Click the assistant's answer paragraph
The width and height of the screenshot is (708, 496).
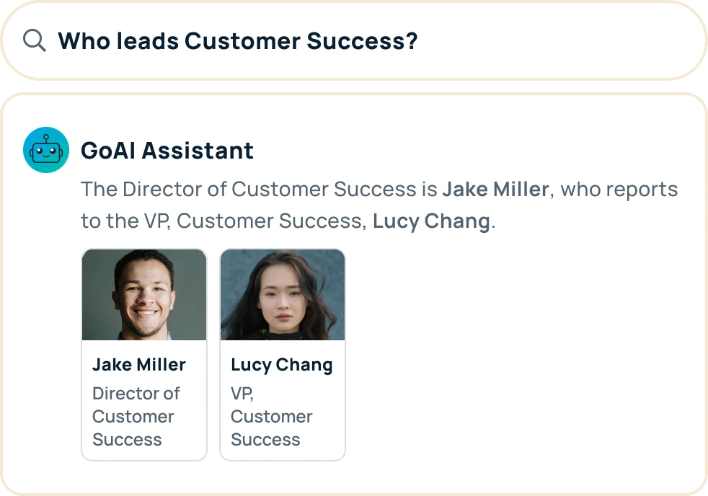(x=379, y=205)
